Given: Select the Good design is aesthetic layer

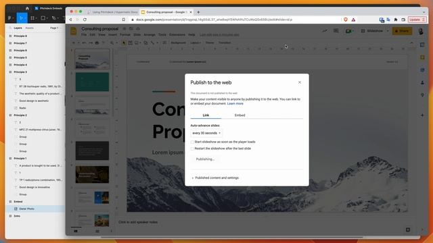Looking at the screenshot, I should pos(35,101).
